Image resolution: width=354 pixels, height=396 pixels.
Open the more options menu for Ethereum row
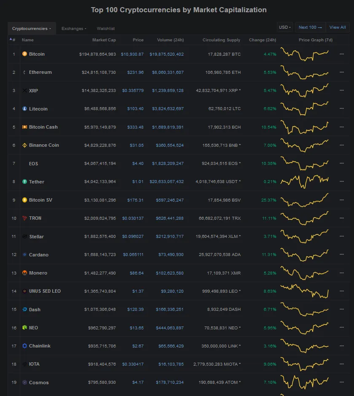point(342,72)
